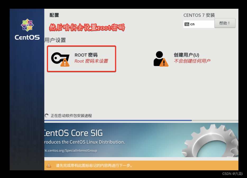This screenshot has height=178, width=247.
Task: Click the 'CentOS' wordmark in sidebar
Action: click(x=27, y=37)
